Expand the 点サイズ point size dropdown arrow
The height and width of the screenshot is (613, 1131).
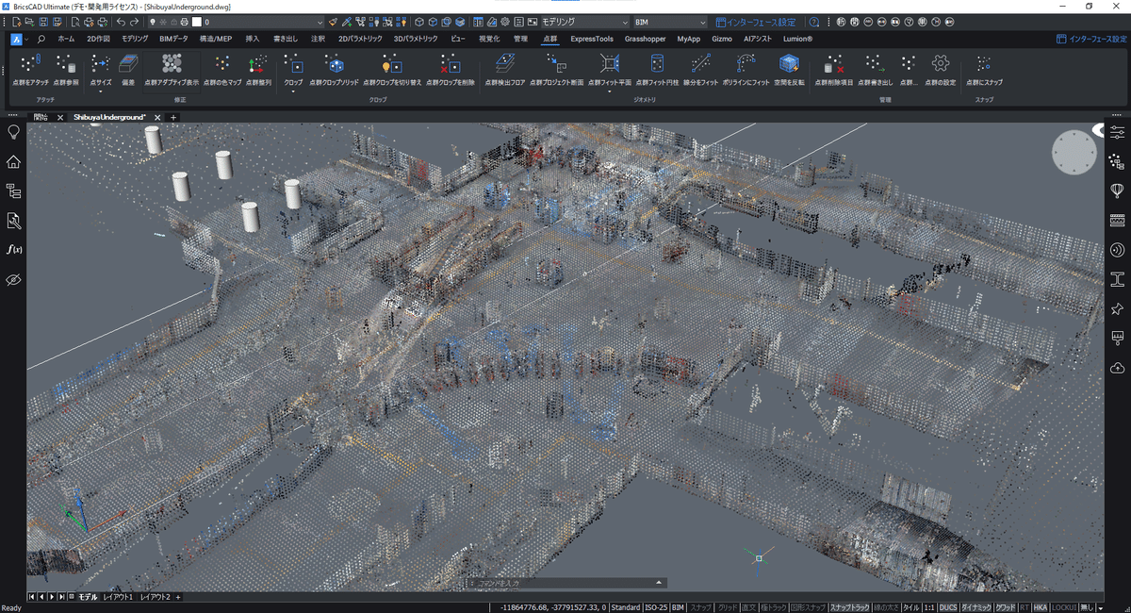100,91
